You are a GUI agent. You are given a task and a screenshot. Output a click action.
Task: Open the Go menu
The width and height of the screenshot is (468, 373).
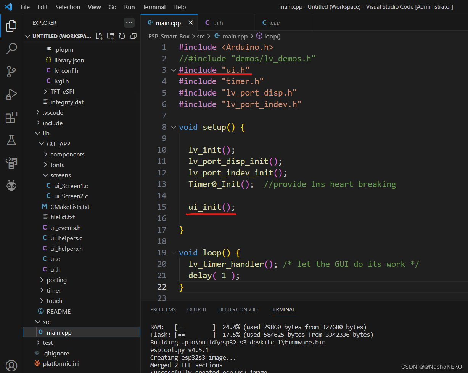tap(113, 7)
